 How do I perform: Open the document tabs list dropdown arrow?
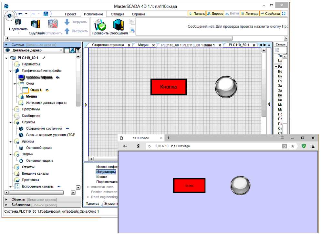pos(269,45)
